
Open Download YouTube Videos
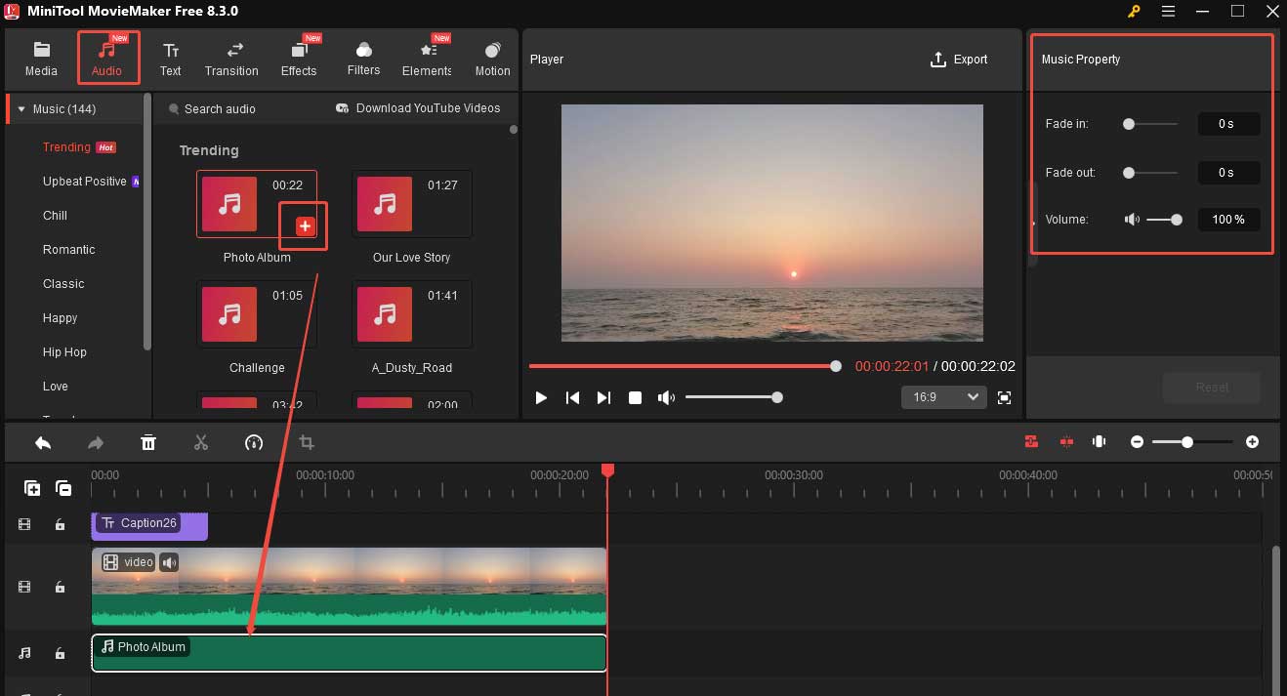(417, 108)
